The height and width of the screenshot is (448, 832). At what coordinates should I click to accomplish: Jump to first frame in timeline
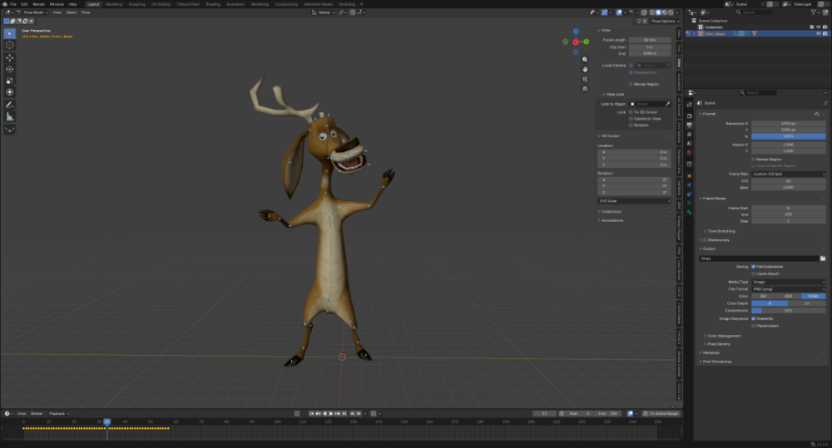311,414
